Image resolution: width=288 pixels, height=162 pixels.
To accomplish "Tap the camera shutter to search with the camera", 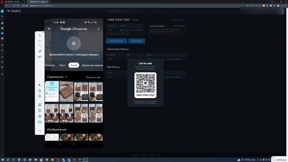I will 74,44.
